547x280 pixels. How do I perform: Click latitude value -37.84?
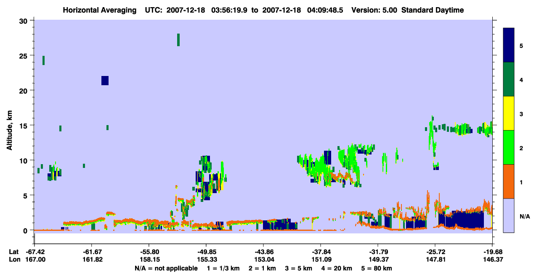321,252
